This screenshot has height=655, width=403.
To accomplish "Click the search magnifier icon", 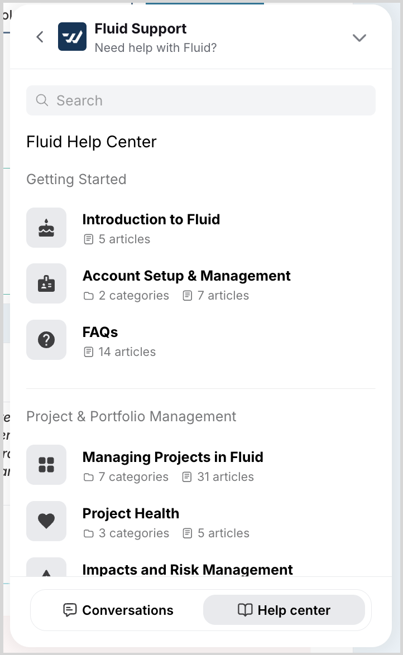I will (42, 100).
